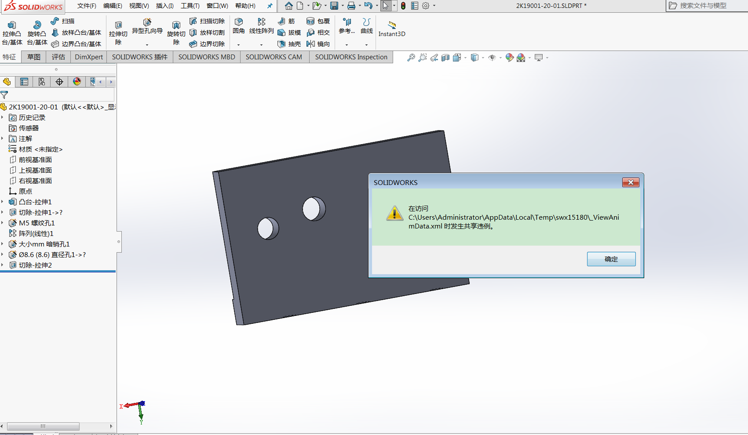Expand the 凸台-拉伸1 feature node
Screen dimensions: 748x435
[3, 202]
